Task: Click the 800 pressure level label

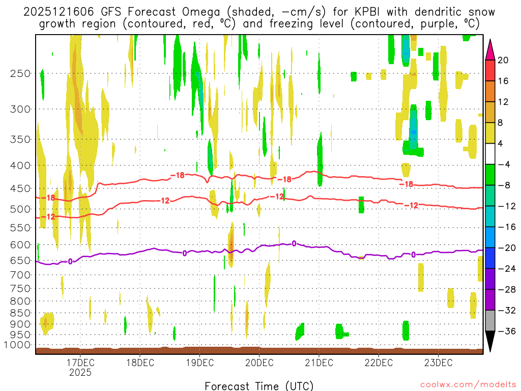Action: [20, 301]
